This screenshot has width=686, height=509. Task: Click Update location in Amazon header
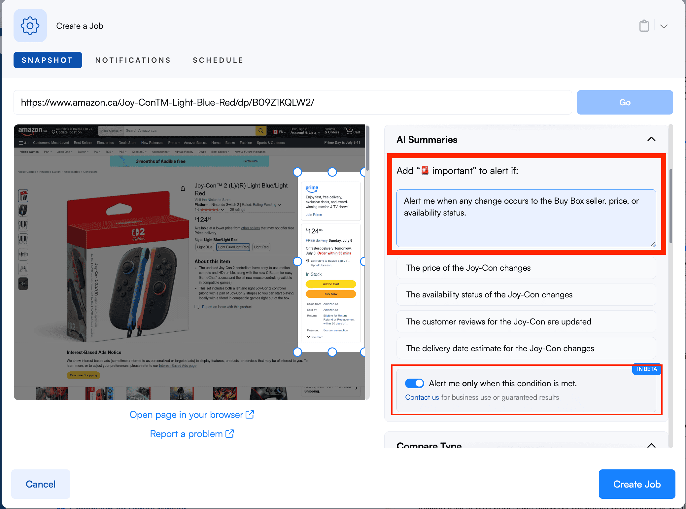point(69,132)
